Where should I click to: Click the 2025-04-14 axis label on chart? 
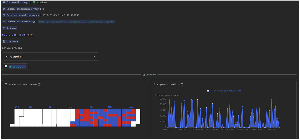[197, 129]
